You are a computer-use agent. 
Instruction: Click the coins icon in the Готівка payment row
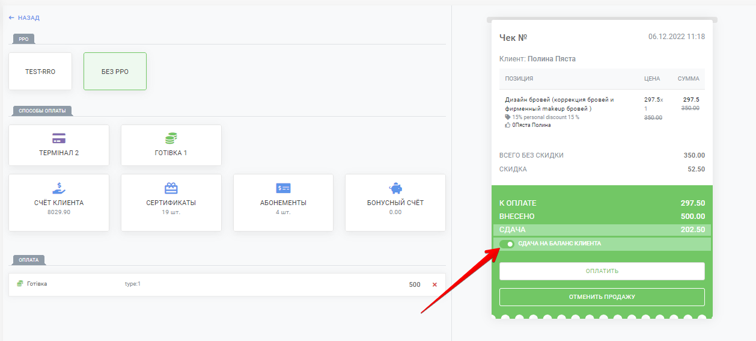20,283
